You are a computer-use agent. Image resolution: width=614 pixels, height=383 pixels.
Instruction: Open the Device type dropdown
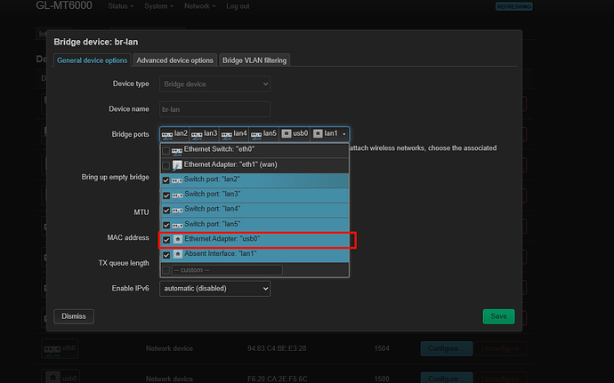pos(214,84)
